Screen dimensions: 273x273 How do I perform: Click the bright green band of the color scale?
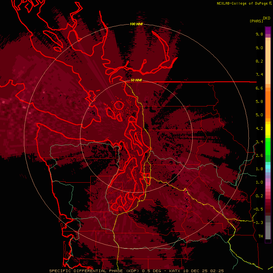(268, 147)
